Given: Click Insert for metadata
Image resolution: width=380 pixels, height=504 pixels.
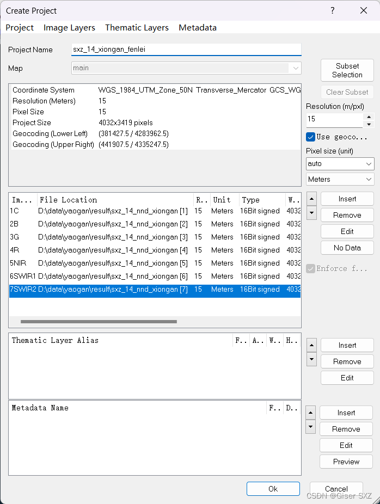Looking at the screenshot, I should pos(346,413).
